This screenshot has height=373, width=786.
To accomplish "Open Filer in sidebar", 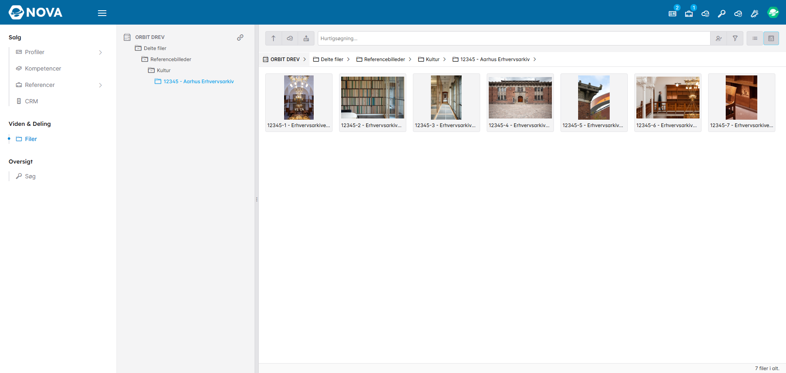I will [27, 139].
